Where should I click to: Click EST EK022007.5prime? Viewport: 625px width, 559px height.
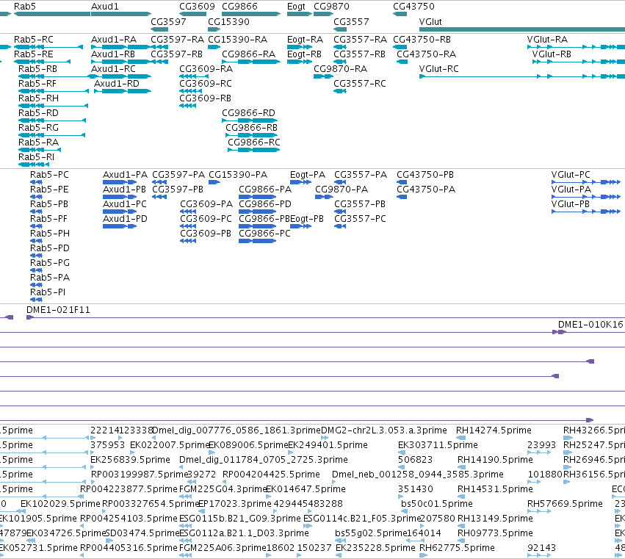click(134, 452)
